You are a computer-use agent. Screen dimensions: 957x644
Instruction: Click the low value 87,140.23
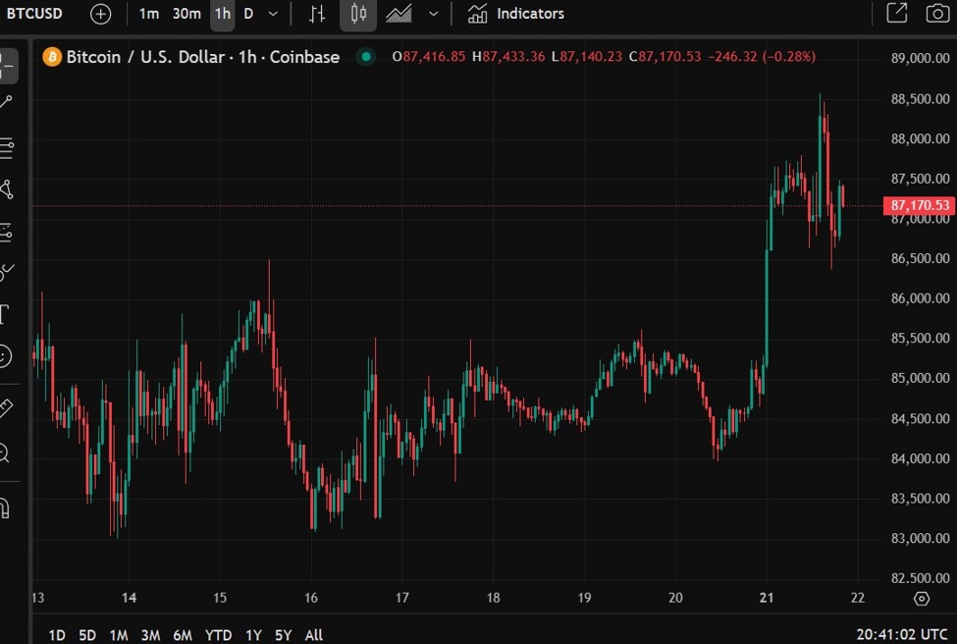[591, 57]
